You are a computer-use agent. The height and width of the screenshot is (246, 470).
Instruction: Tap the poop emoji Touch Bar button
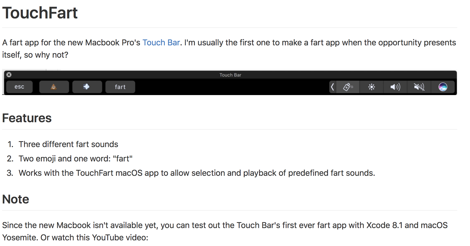point(54,87)
